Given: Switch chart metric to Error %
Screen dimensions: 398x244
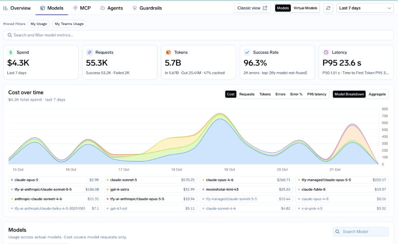Looking at the screenshot, I should point(296,94).
